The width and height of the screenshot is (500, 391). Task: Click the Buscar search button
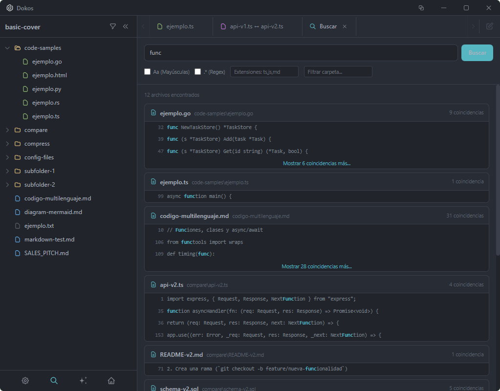[x=477, y=53]
